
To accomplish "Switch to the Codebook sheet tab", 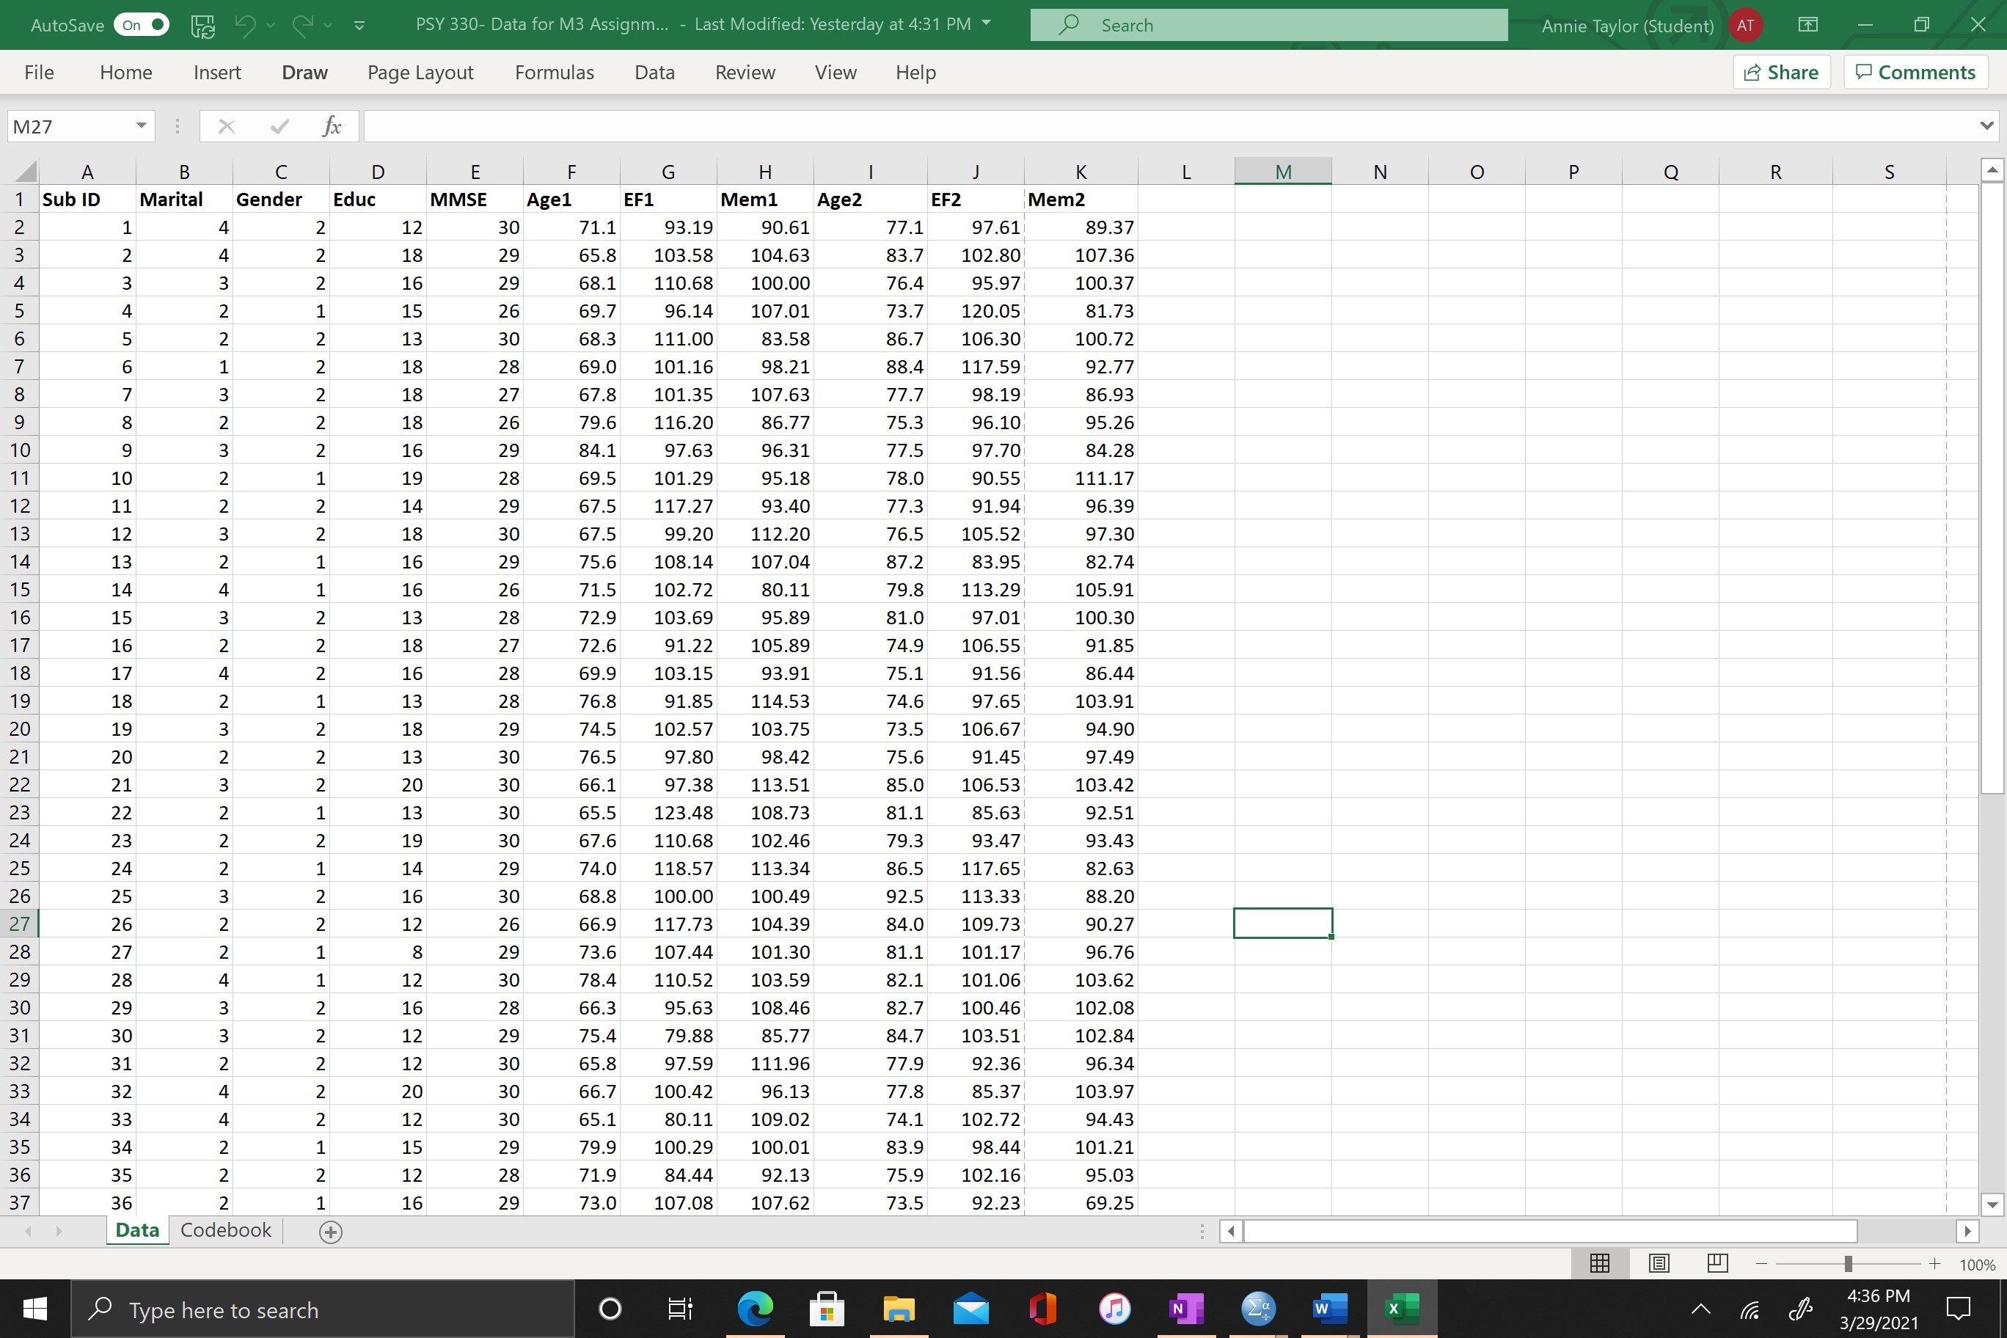I will pyautogui.click(x=224, y=1229).
